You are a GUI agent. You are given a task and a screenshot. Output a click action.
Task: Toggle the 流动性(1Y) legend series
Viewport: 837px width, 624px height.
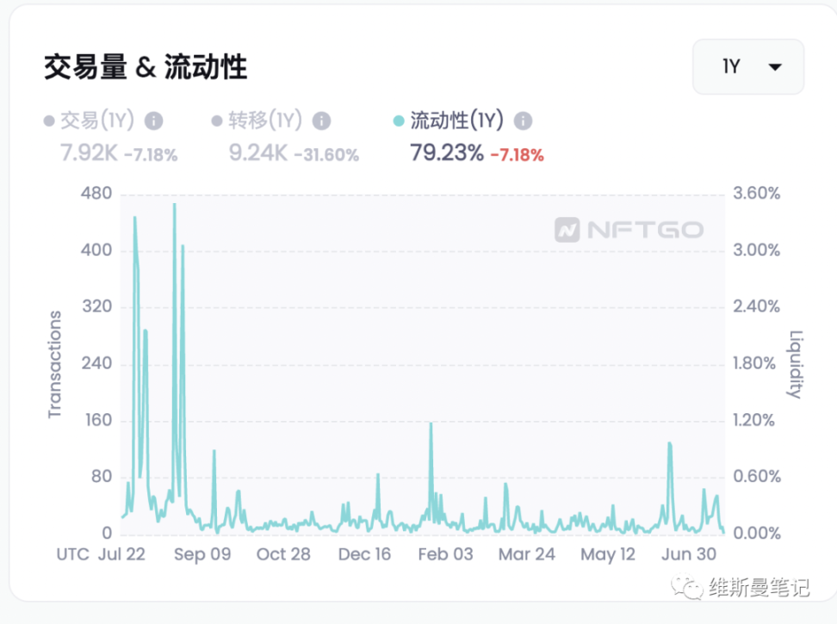(x=456, y=120)
